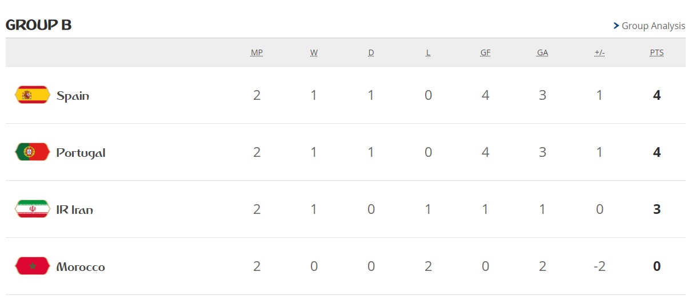The height and width of the screenshot is (300, 688).
Task: Click the D column header
Action: 371,52
